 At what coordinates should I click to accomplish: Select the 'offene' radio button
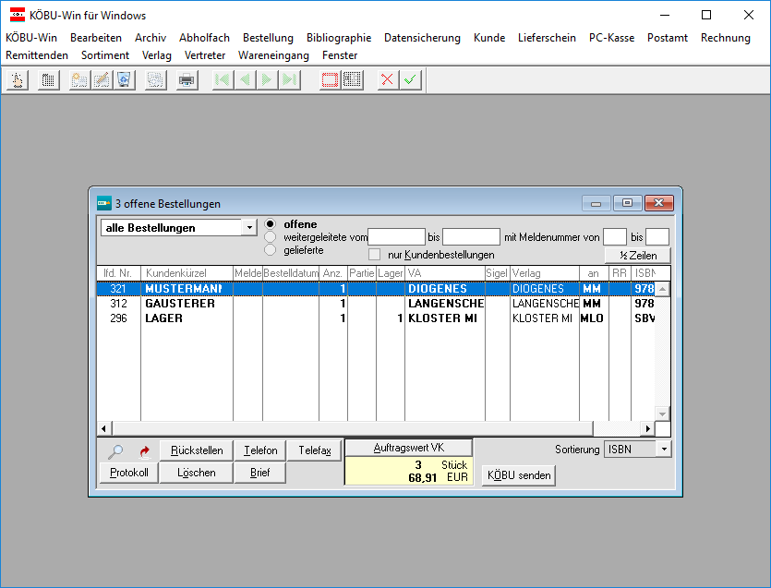click(x=270, y=224)
